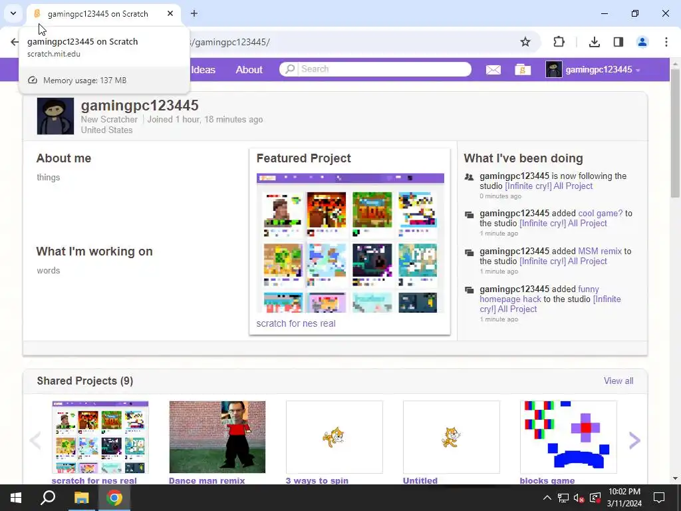Click the page vertical scrollbar thumb

tap(675, 132)
